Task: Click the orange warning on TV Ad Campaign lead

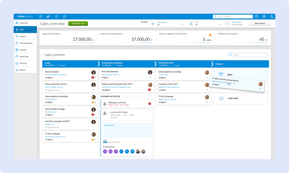Action: coord(93,139)
